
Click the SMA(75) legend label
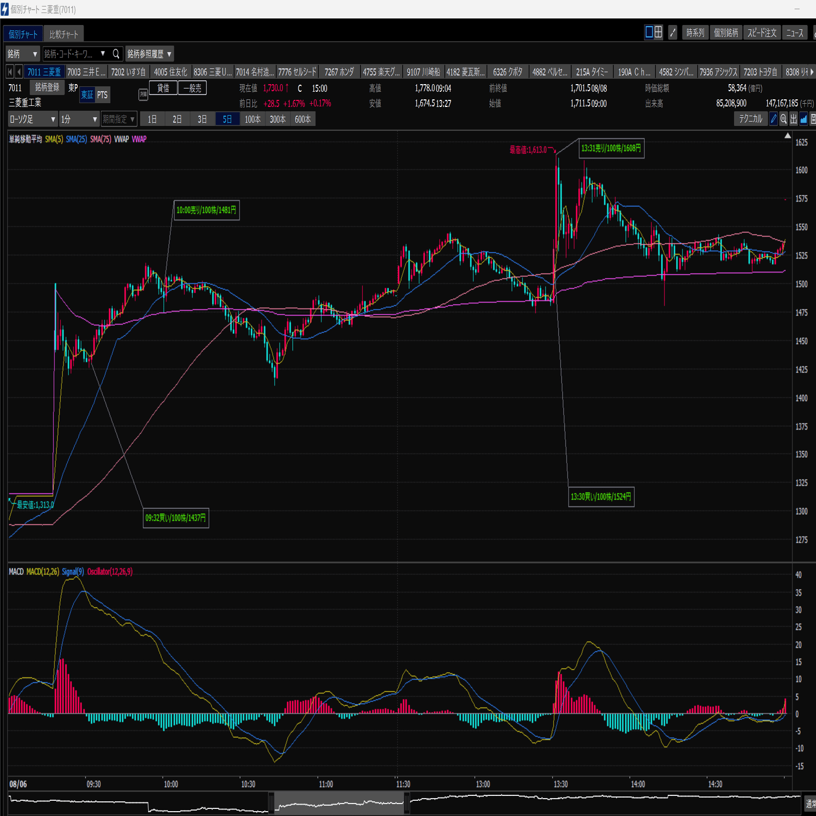click(x=100, y=140)
